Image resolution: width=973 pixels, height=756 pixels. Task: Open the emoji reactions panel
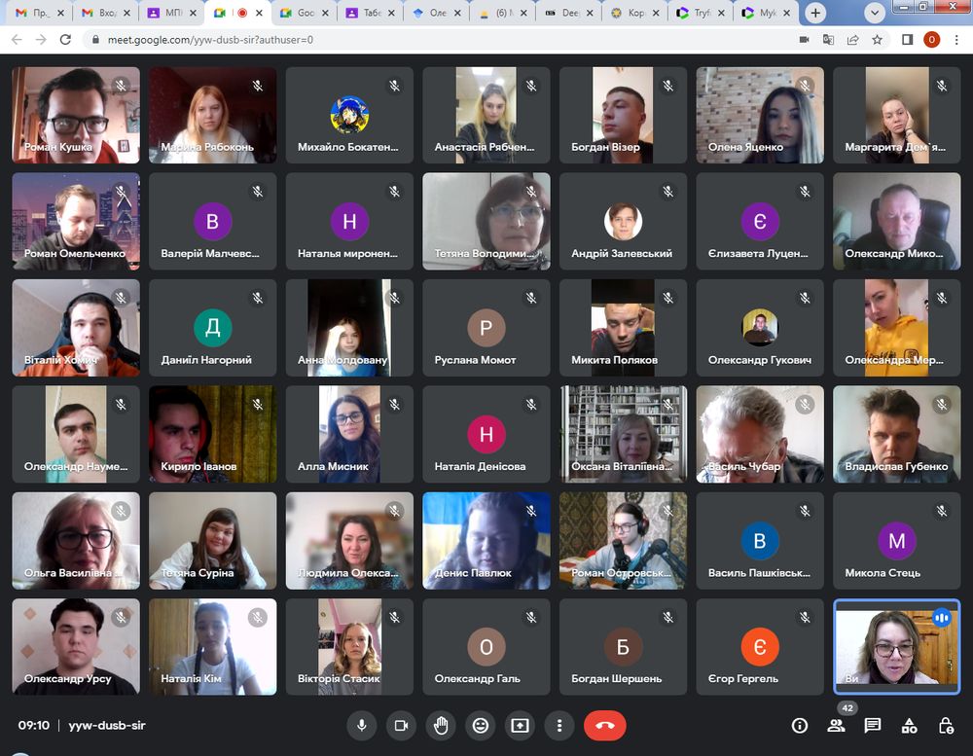click(480, 725)
